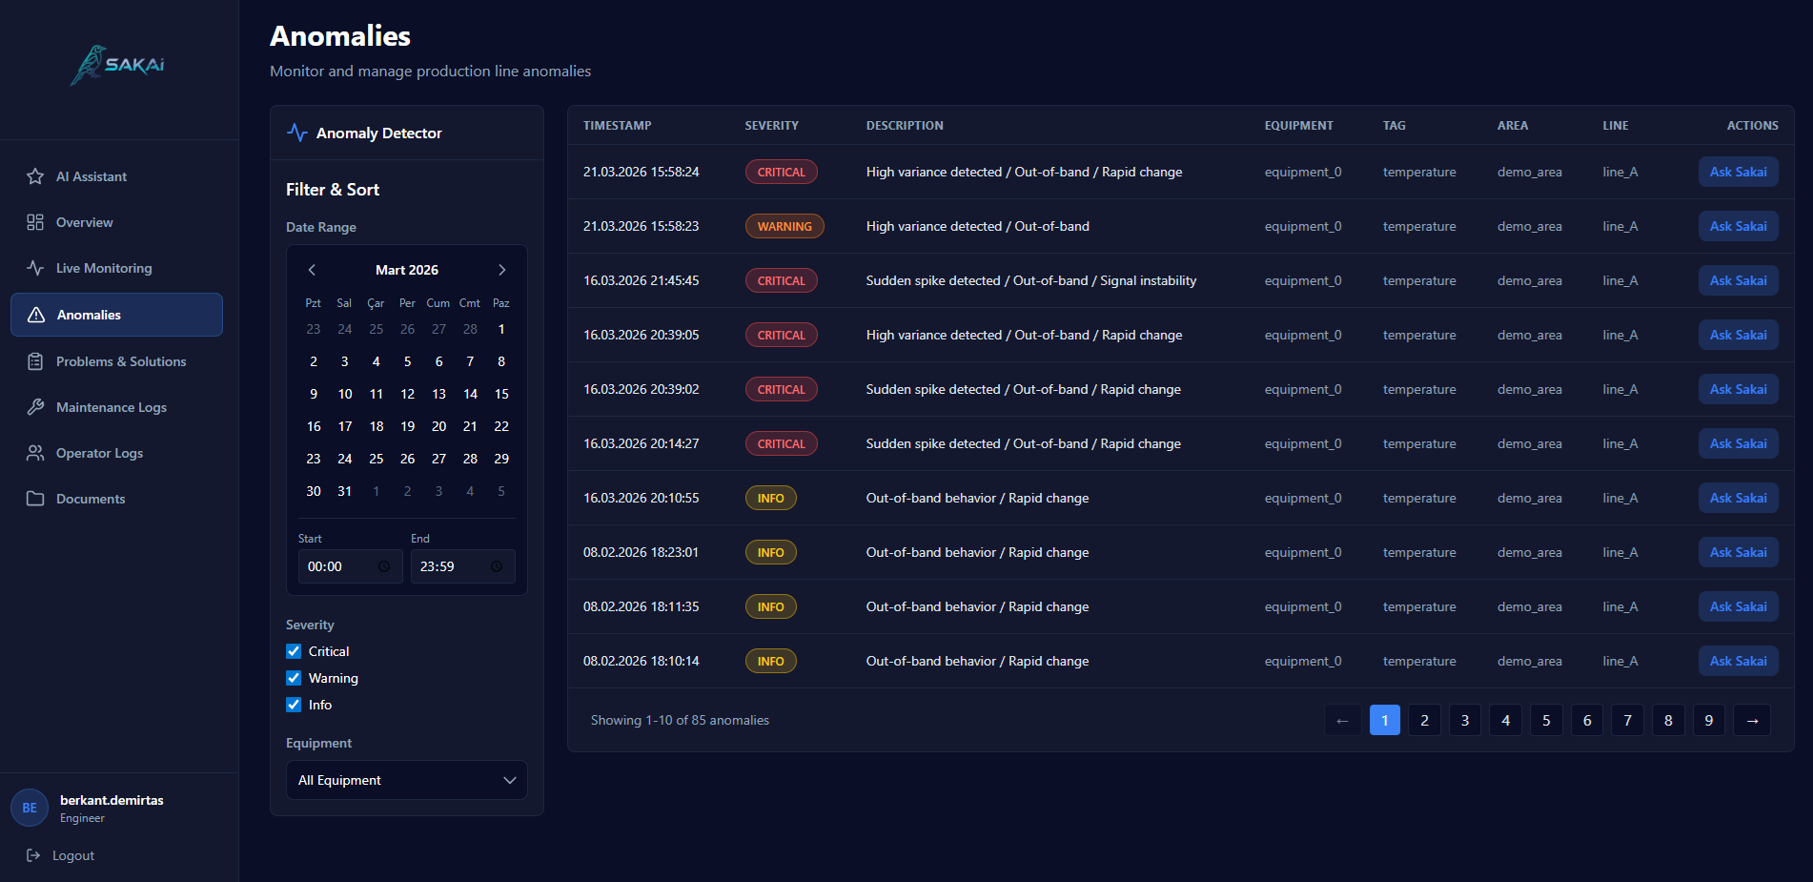The image size is (1813, 882).
Task: Select the Anomalies sidebar item
Action: (116, 315)
